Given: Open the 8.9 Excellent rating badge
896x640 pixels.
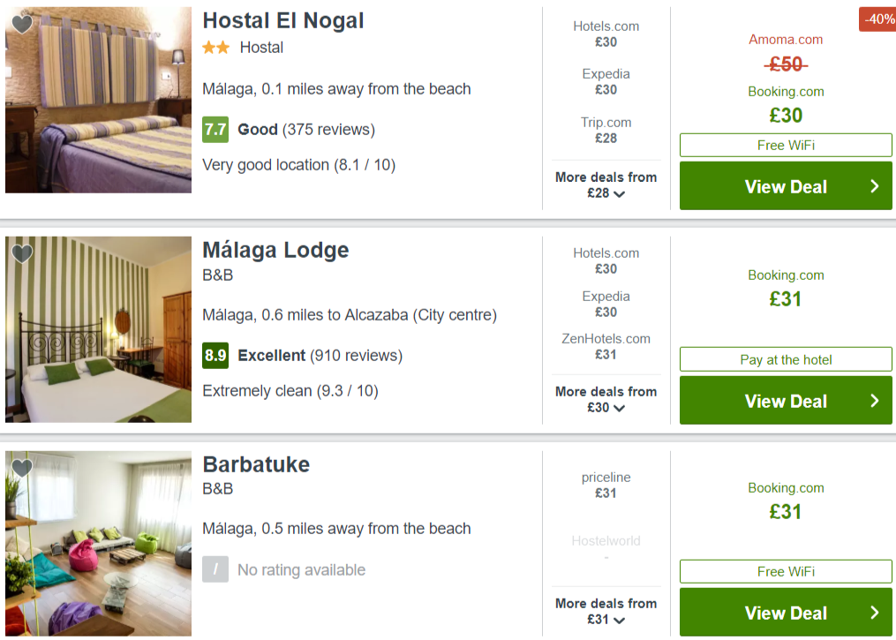Looking at the screenshot, I should pos(215,356).
